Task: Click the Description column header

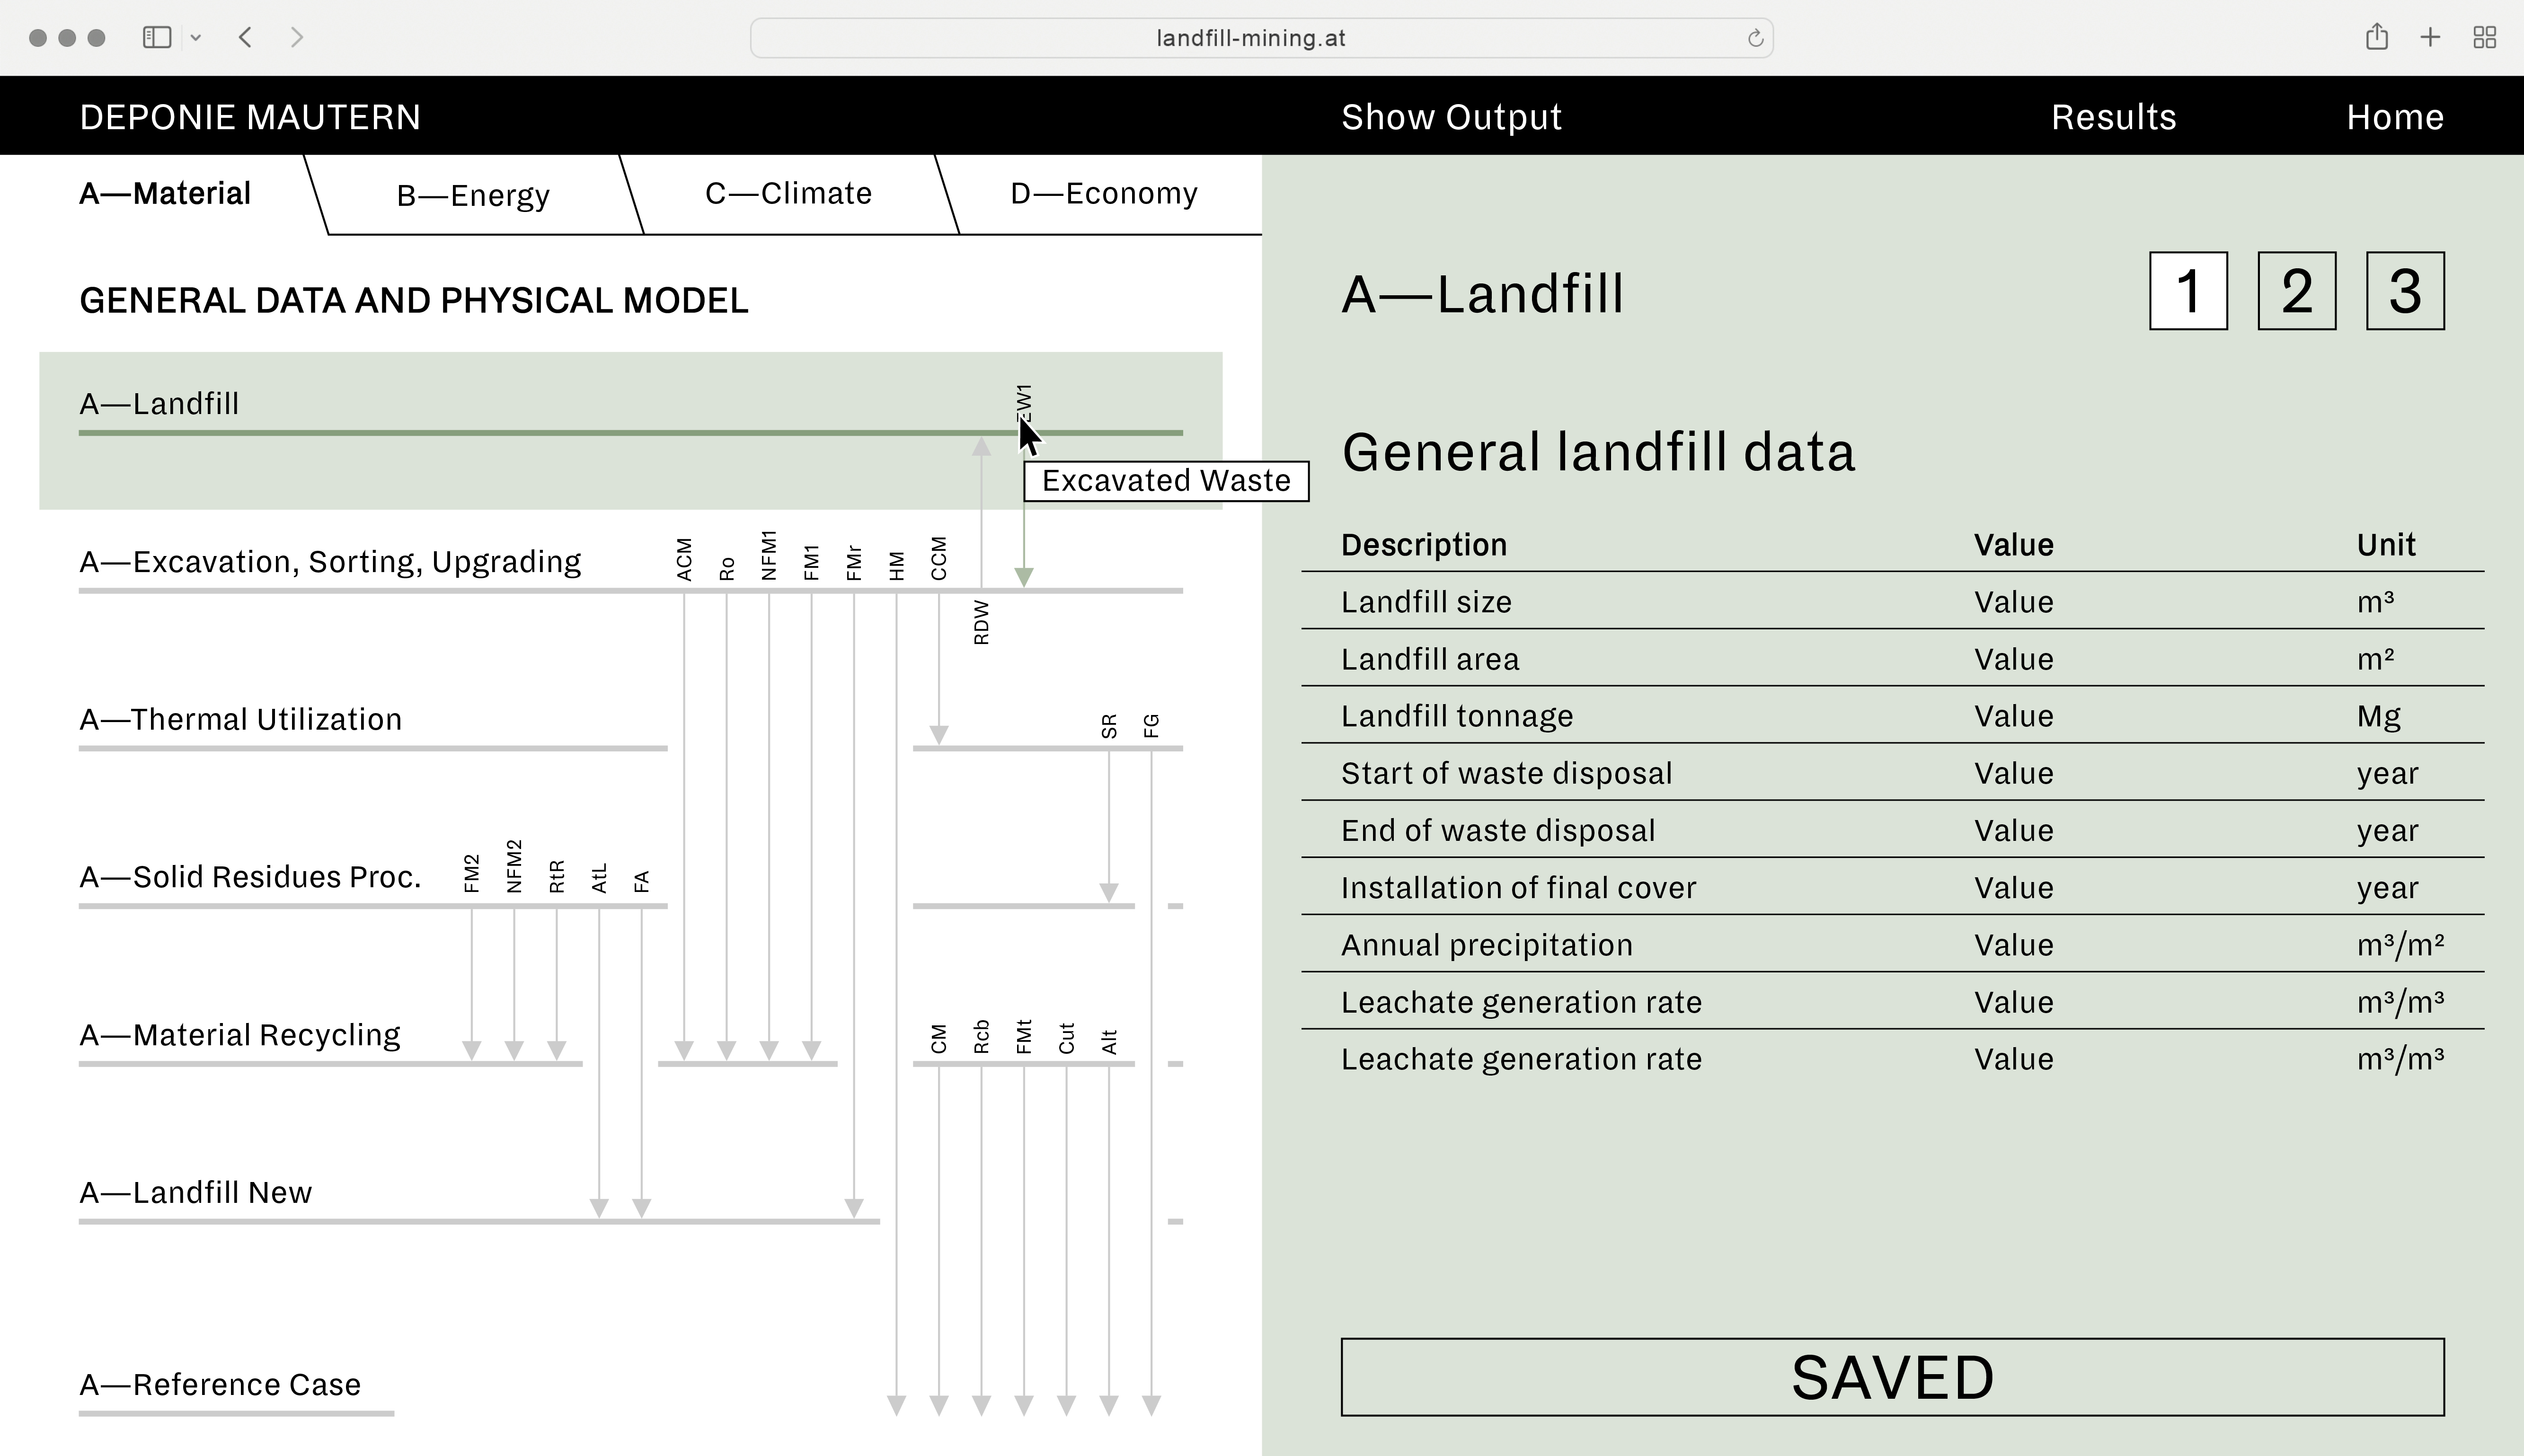Action: click(1423, 545)
